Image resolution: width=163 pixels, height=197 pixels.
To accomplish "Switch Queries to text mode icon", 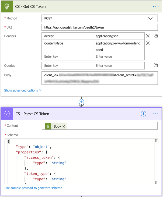I will click(156, 65).
